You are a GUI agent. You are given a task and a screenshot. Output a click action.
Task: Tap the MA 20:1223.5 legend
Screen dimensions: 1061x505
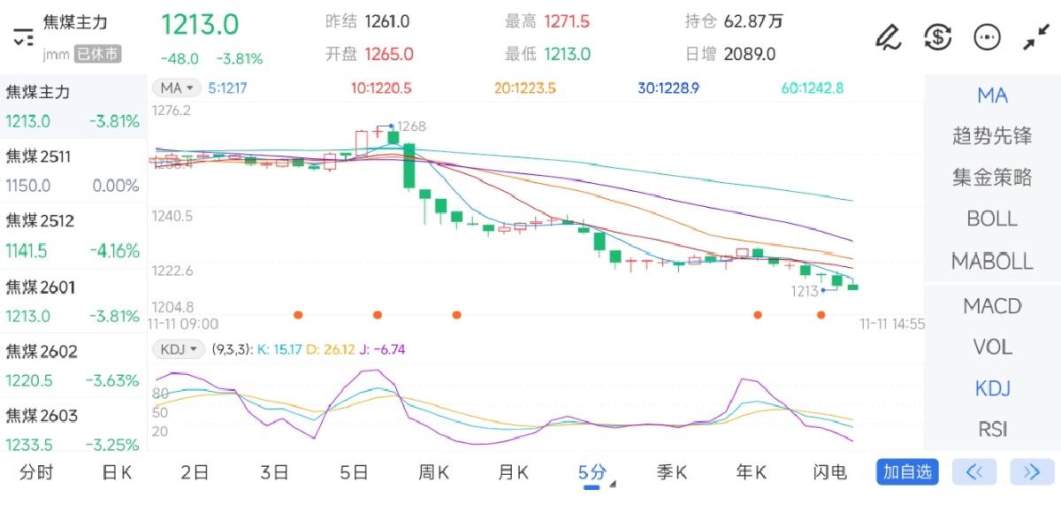point(525,88)
